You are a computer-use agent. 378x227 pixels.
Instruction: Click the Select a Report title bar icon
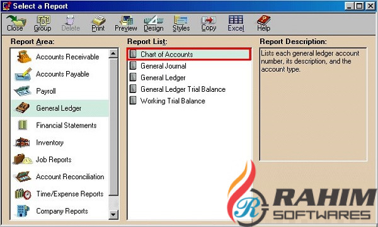(6, 6)
